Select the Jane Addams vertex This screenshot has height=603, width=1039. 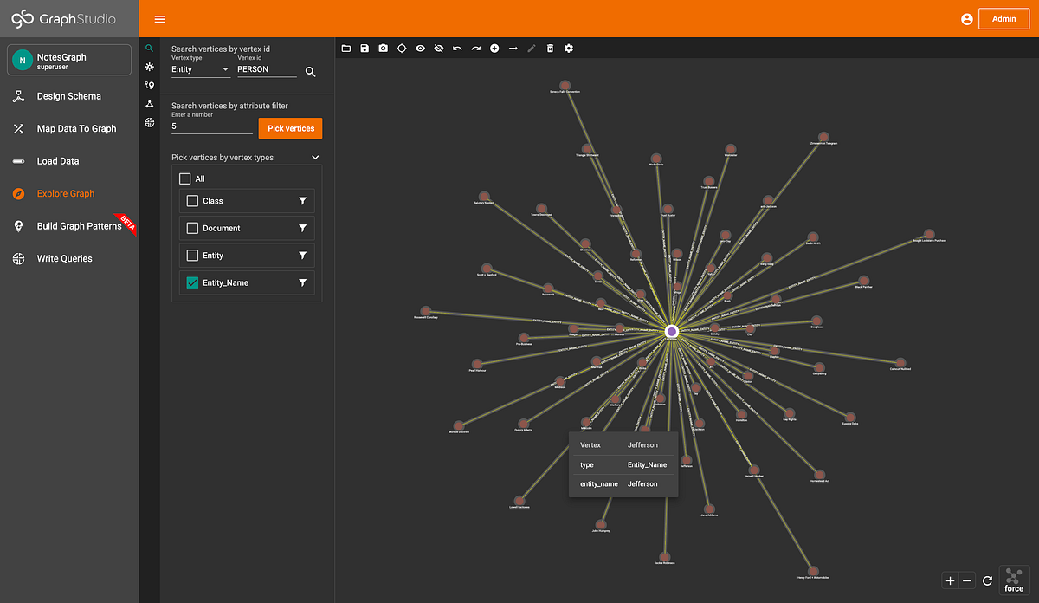[710, 509]
